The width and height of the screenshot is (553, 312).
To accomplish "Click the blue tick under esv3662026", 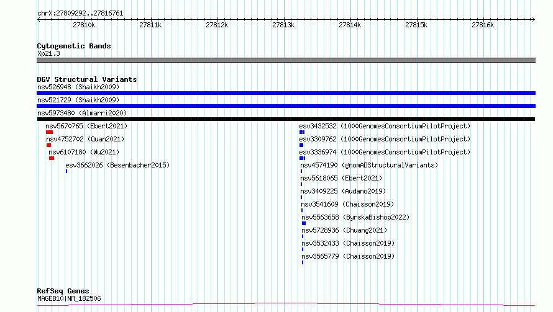I will 66,171.
